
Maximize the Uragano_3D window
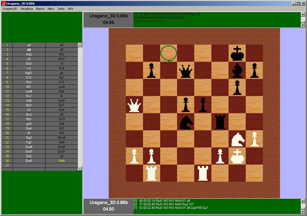[298, 4]
